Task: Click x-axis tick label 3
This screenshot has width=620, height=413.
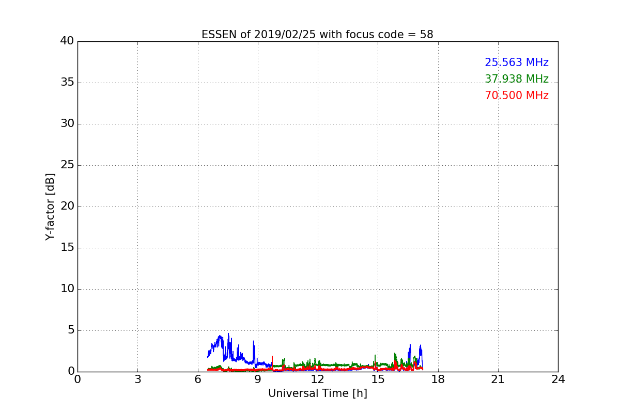Action: click(137, 379)
